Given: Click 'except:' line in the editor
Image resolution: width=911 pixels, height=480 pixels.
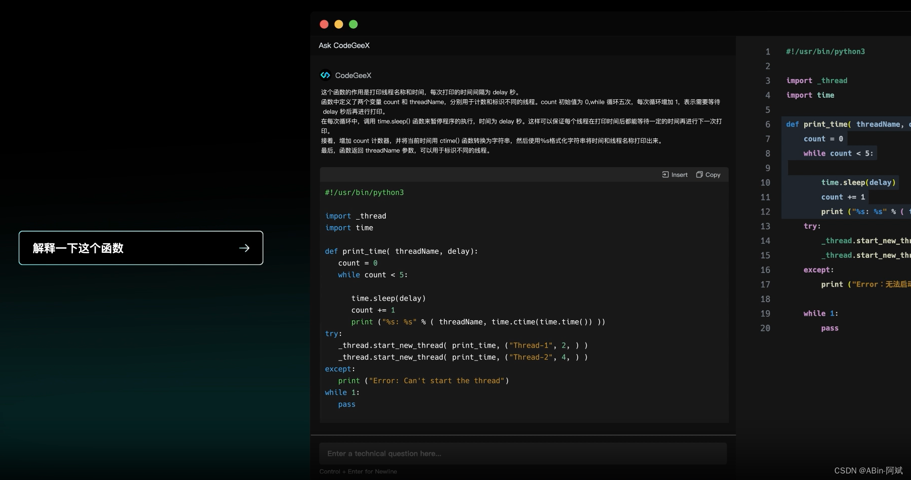Looking at the screenshot, I should point(818,270).
